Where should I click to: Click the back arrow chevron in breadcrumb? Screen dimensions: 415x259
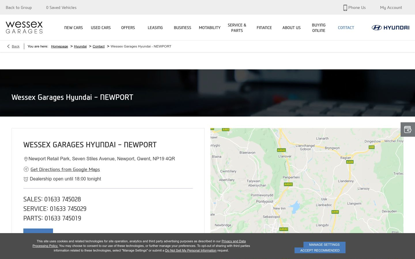click(8, 46)
